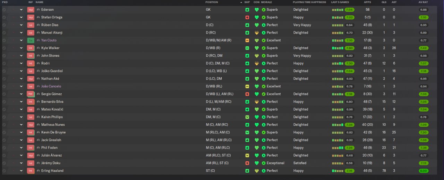
Task: Click the orange heart condition icon for Rodri
Action: coord(257,63)
